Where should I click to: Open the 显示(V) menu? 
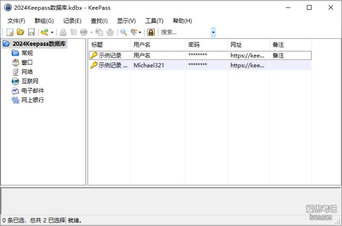tap(126, 21)
